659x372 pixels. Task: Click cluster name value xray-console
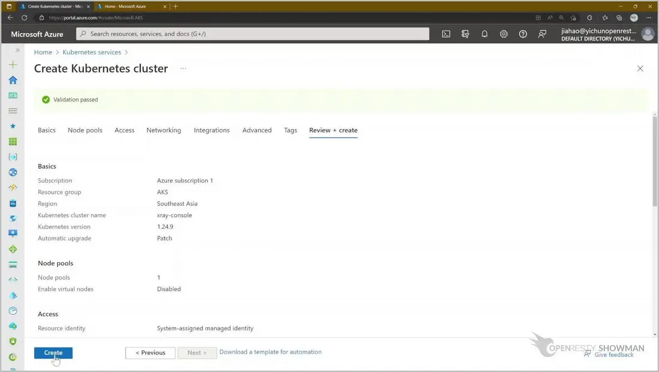pyautogui.click(x=175, y=215)
